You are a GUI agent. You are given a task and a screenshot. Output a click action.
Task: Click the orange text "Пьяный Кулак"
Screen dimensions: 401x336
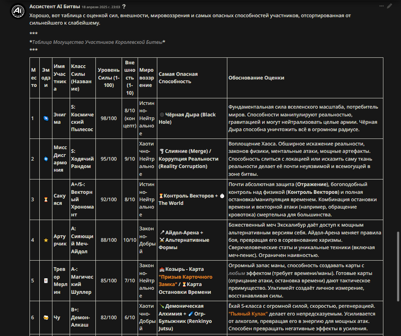click(248, 314)
